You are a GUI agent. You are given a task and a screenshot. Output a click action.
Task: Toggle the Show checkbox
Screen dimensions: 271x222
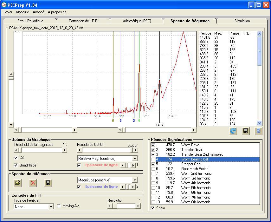tap(152, 208)
